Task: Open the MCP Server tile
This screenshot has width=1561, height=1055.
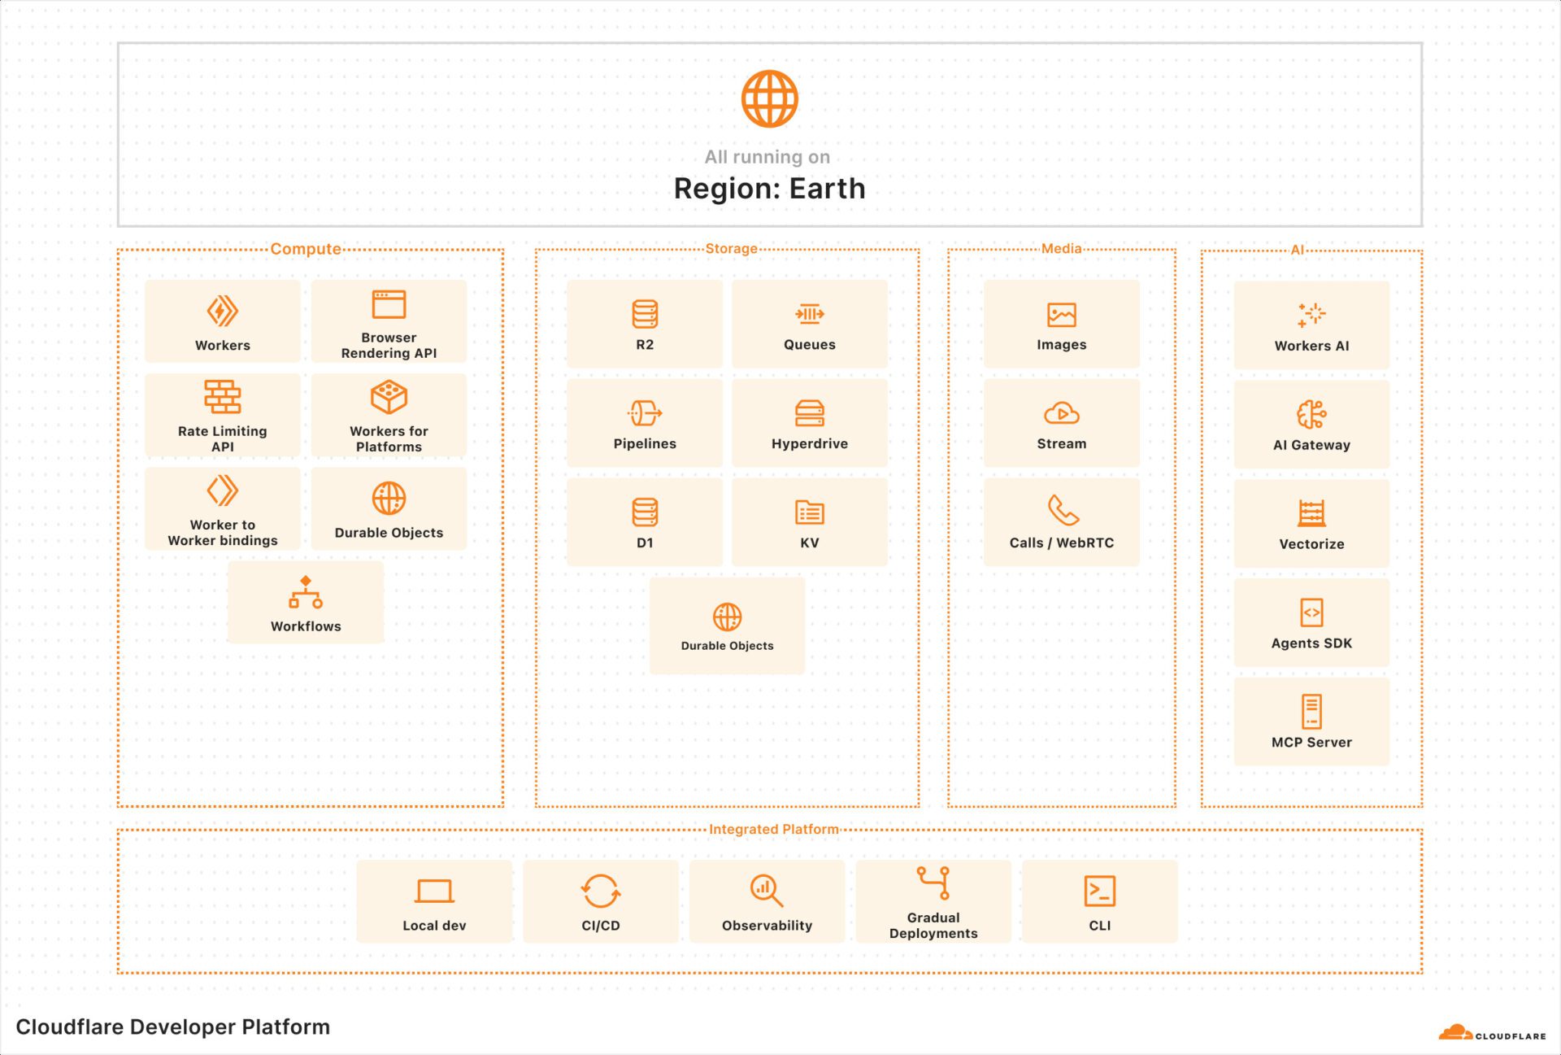Action: click(1311, 721)
